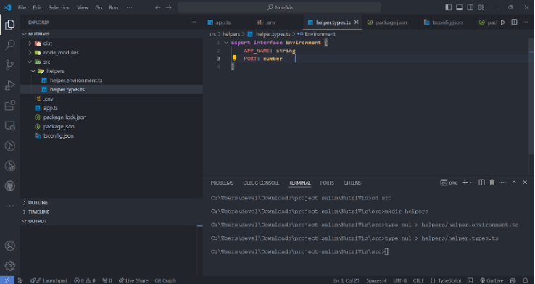Open Source Control view
Image resolution: width=535 pixels, height=284 pixels.
(x=10, y=64)
